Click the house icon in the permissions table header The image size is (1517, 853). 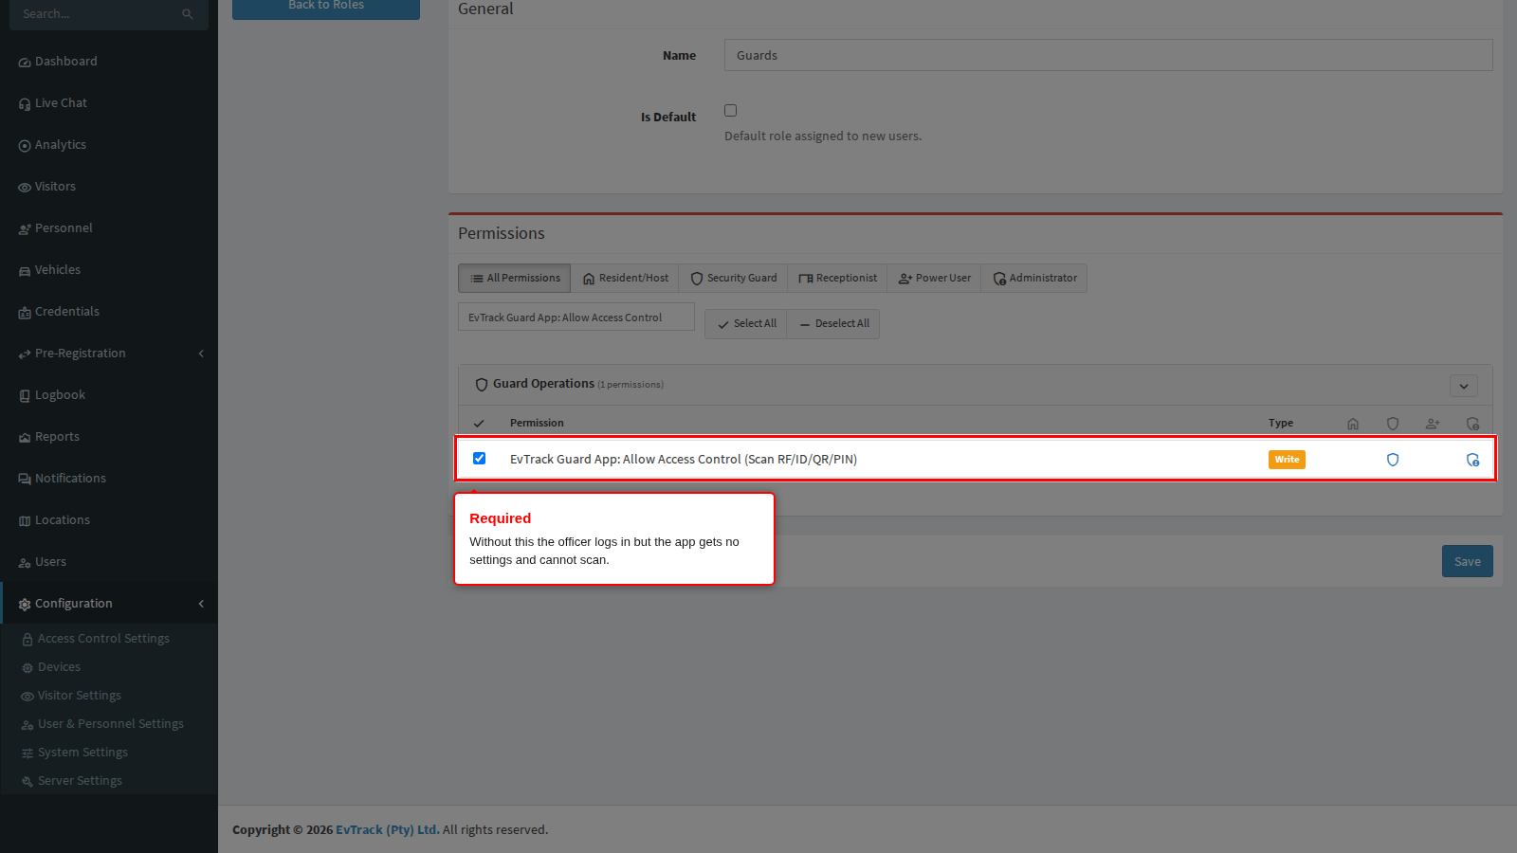coord(1353,424)
